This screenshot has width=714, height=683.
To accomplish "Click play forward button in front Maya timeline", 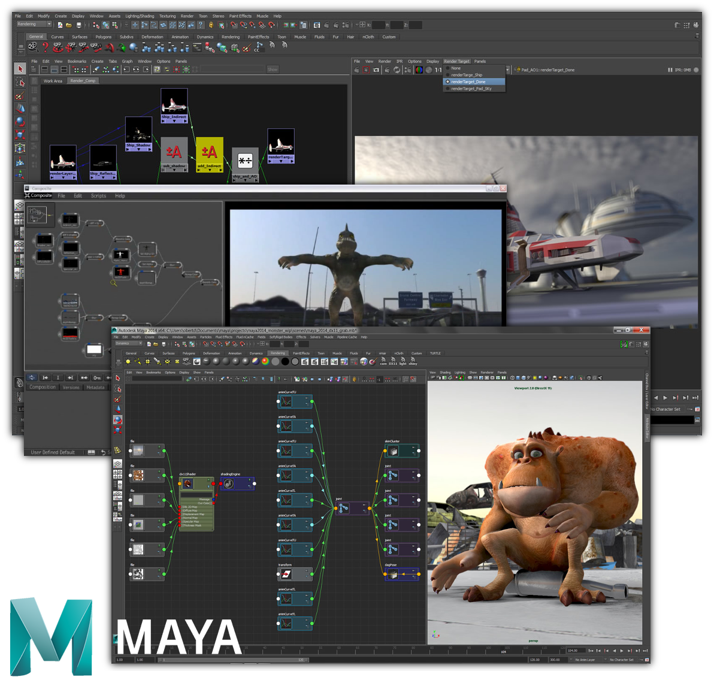I will (622, 651).
